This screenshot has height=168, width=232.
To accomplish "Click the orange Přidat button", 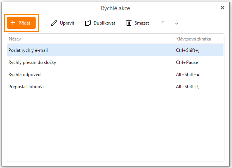I will [x=21, y=23].
